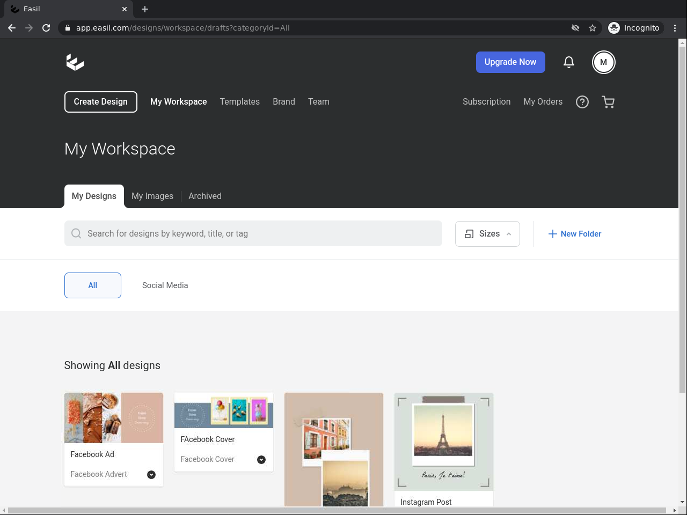Open Subscription page
The image size is (687, 515).
(x=487, y=102)
